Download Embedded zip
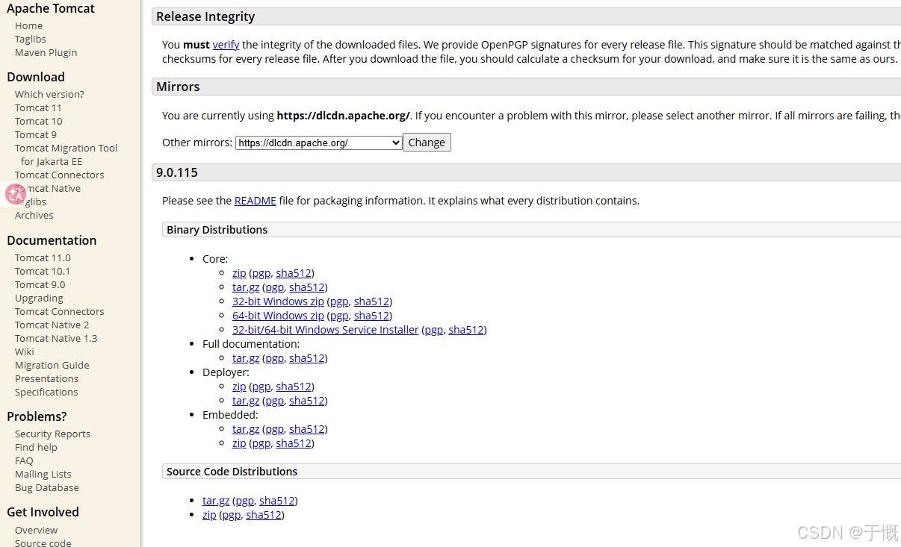The height and width of the screenshot is (547, 901). click(239, 443)
